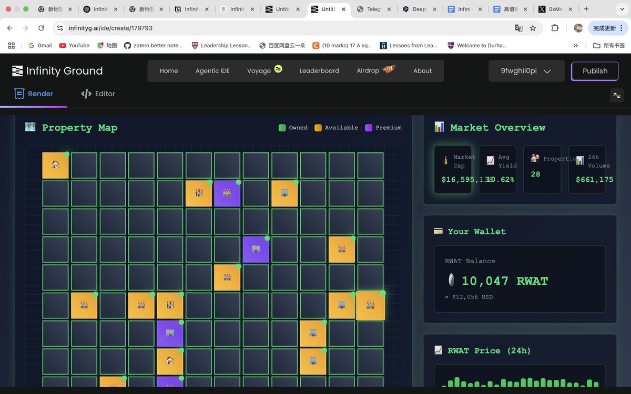
Task: Select the purple building tile in the seventh map row
Action: (x=170, y=334)
